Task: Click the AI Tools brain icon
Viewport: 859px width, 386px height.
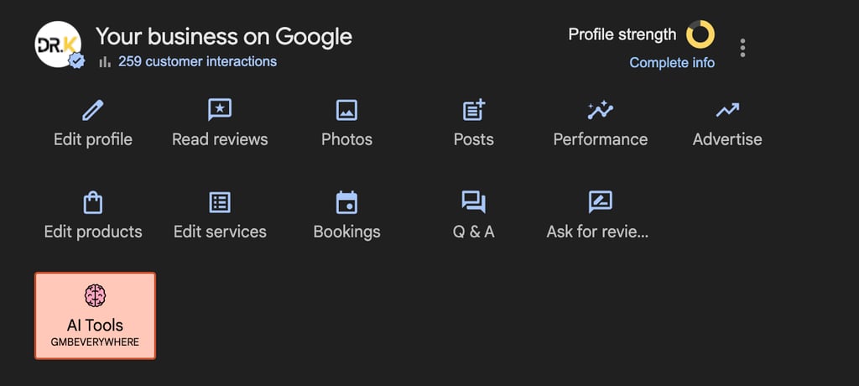Action: click(96, 295)
